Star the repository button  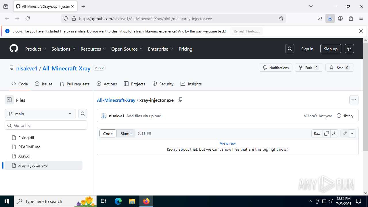(x=340, y=68)
